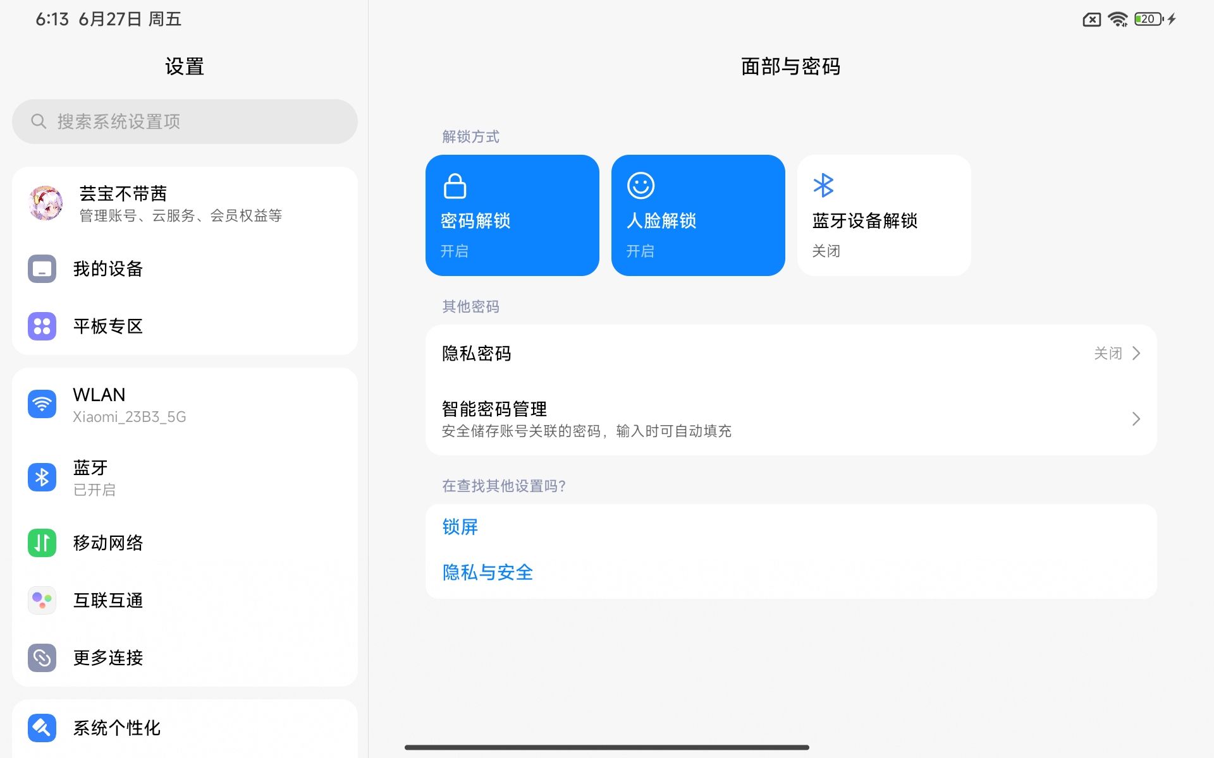1214x758 pixels.
Task: Tap the date 6月27日 周五
Action: pos(130,19)
